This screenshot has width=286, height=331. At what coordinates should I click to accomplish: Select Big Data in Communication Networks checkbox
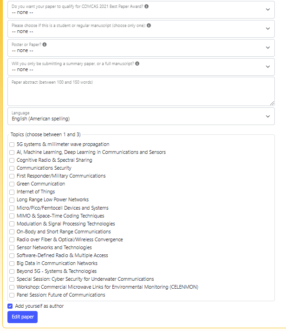12,264
